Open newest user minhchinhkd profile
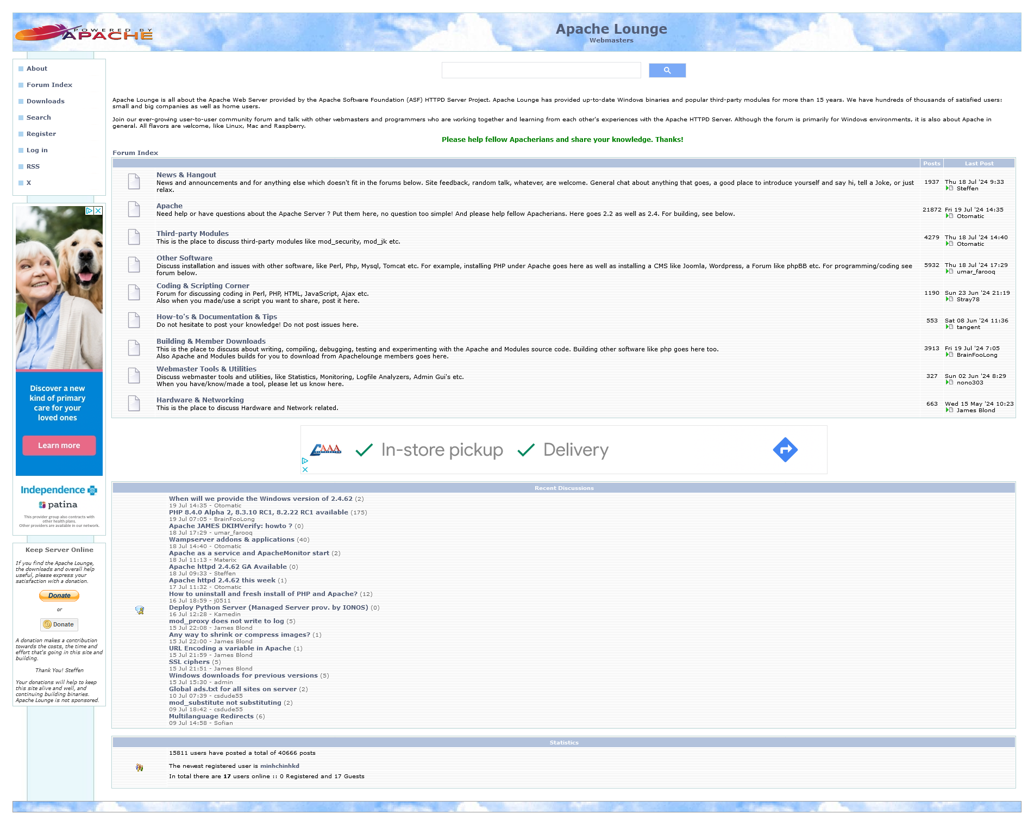The image size is (1034, 832). (x=280, y=766)
